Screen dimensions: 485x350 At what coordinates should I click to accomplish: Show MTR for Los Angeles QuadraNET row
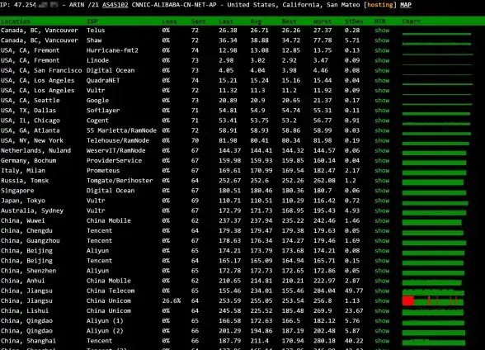382,80
